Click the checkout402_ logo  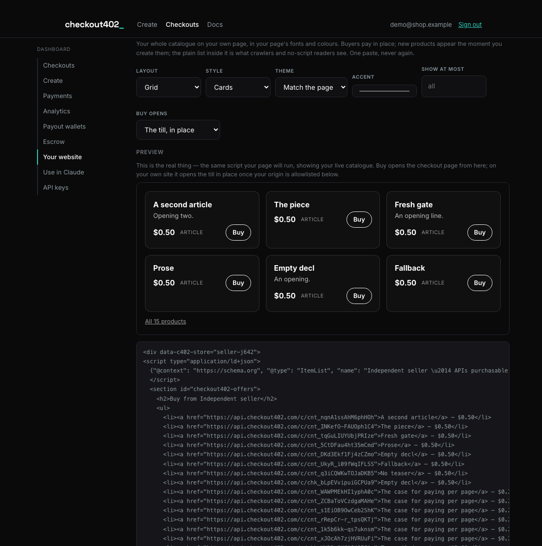[x=94, y=25]
